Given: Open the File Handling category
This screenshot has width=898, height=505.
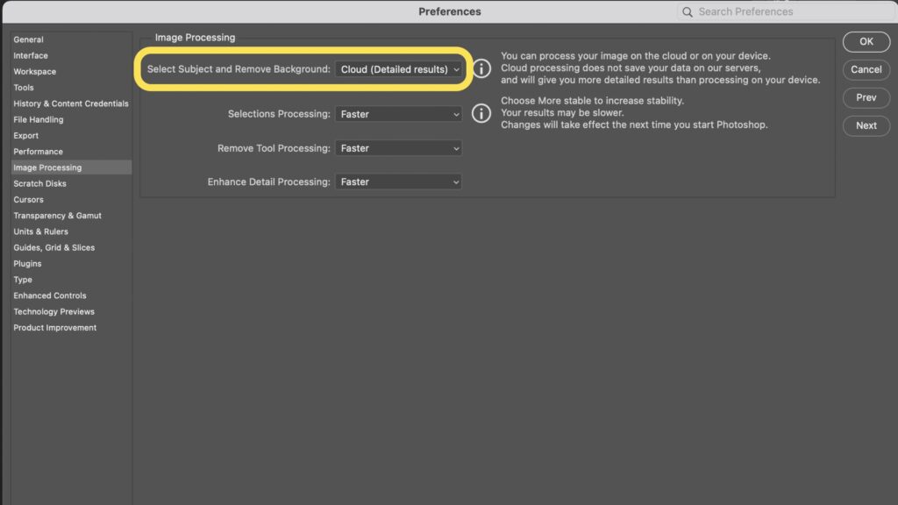Looking at the screenshot, I should point(39,119).
